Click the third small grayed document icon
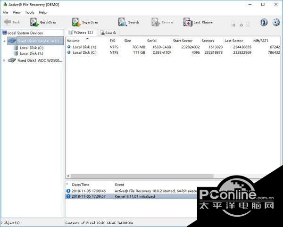This screenshot has width=283, height=227. tap(248, 24)
